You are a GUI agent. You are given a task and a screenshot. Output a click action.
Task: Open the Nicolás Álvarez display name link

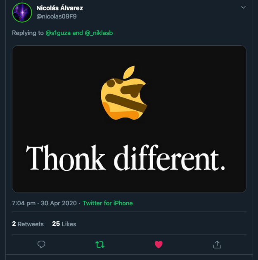[59, 8]
